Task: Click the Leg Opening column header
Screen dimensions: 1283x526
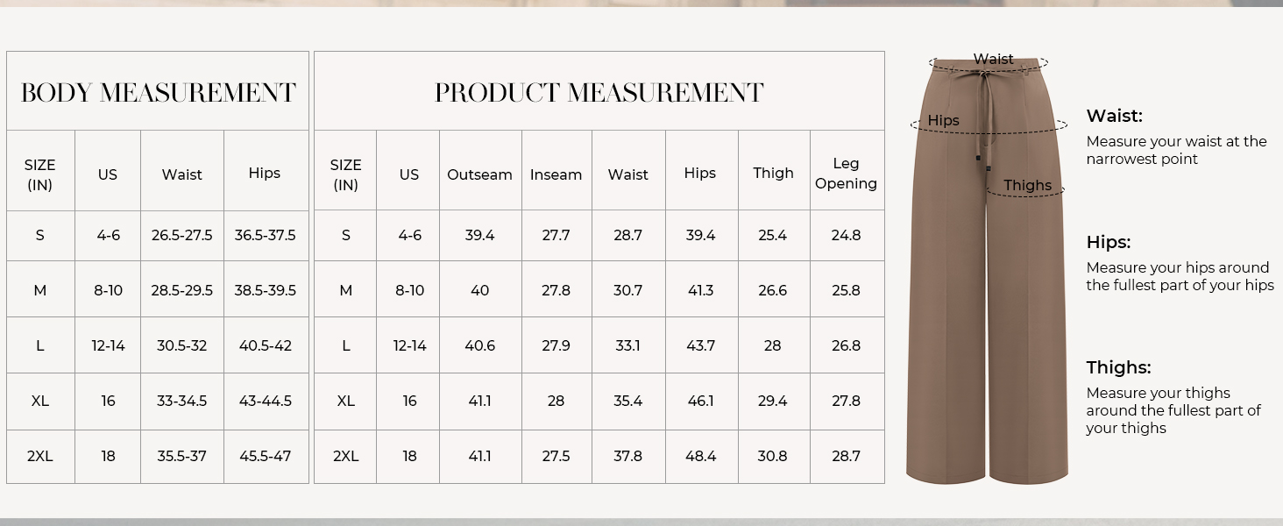Action: click(x=846, y=174)
